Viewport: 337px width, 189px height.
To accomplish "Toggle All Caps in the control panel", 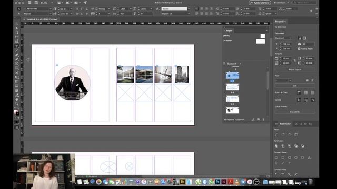I will pos(77,9).
